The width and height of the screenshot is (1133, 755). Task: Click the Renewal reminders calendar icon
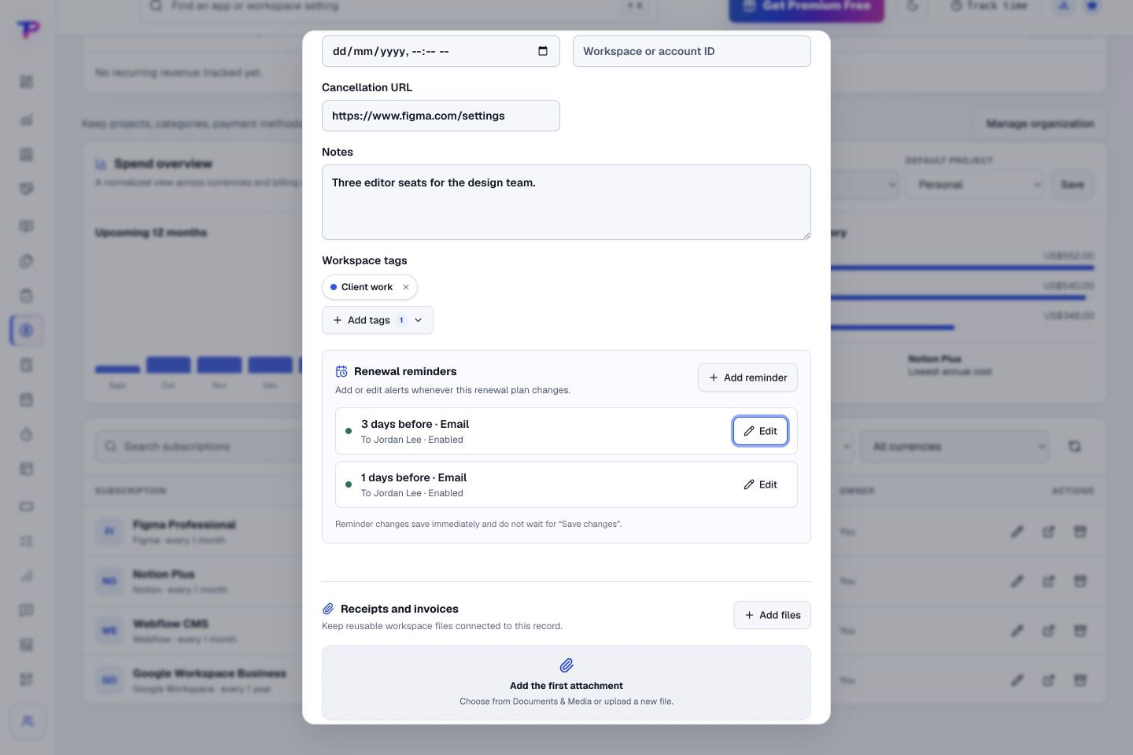pyautogui.click(x=341, y=371)
